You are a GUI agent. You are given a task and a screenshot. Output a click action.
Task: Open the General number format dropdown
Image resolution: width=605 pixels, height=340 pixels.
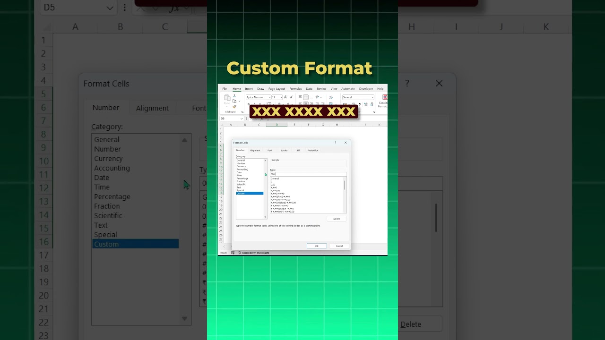pos(372,97)
